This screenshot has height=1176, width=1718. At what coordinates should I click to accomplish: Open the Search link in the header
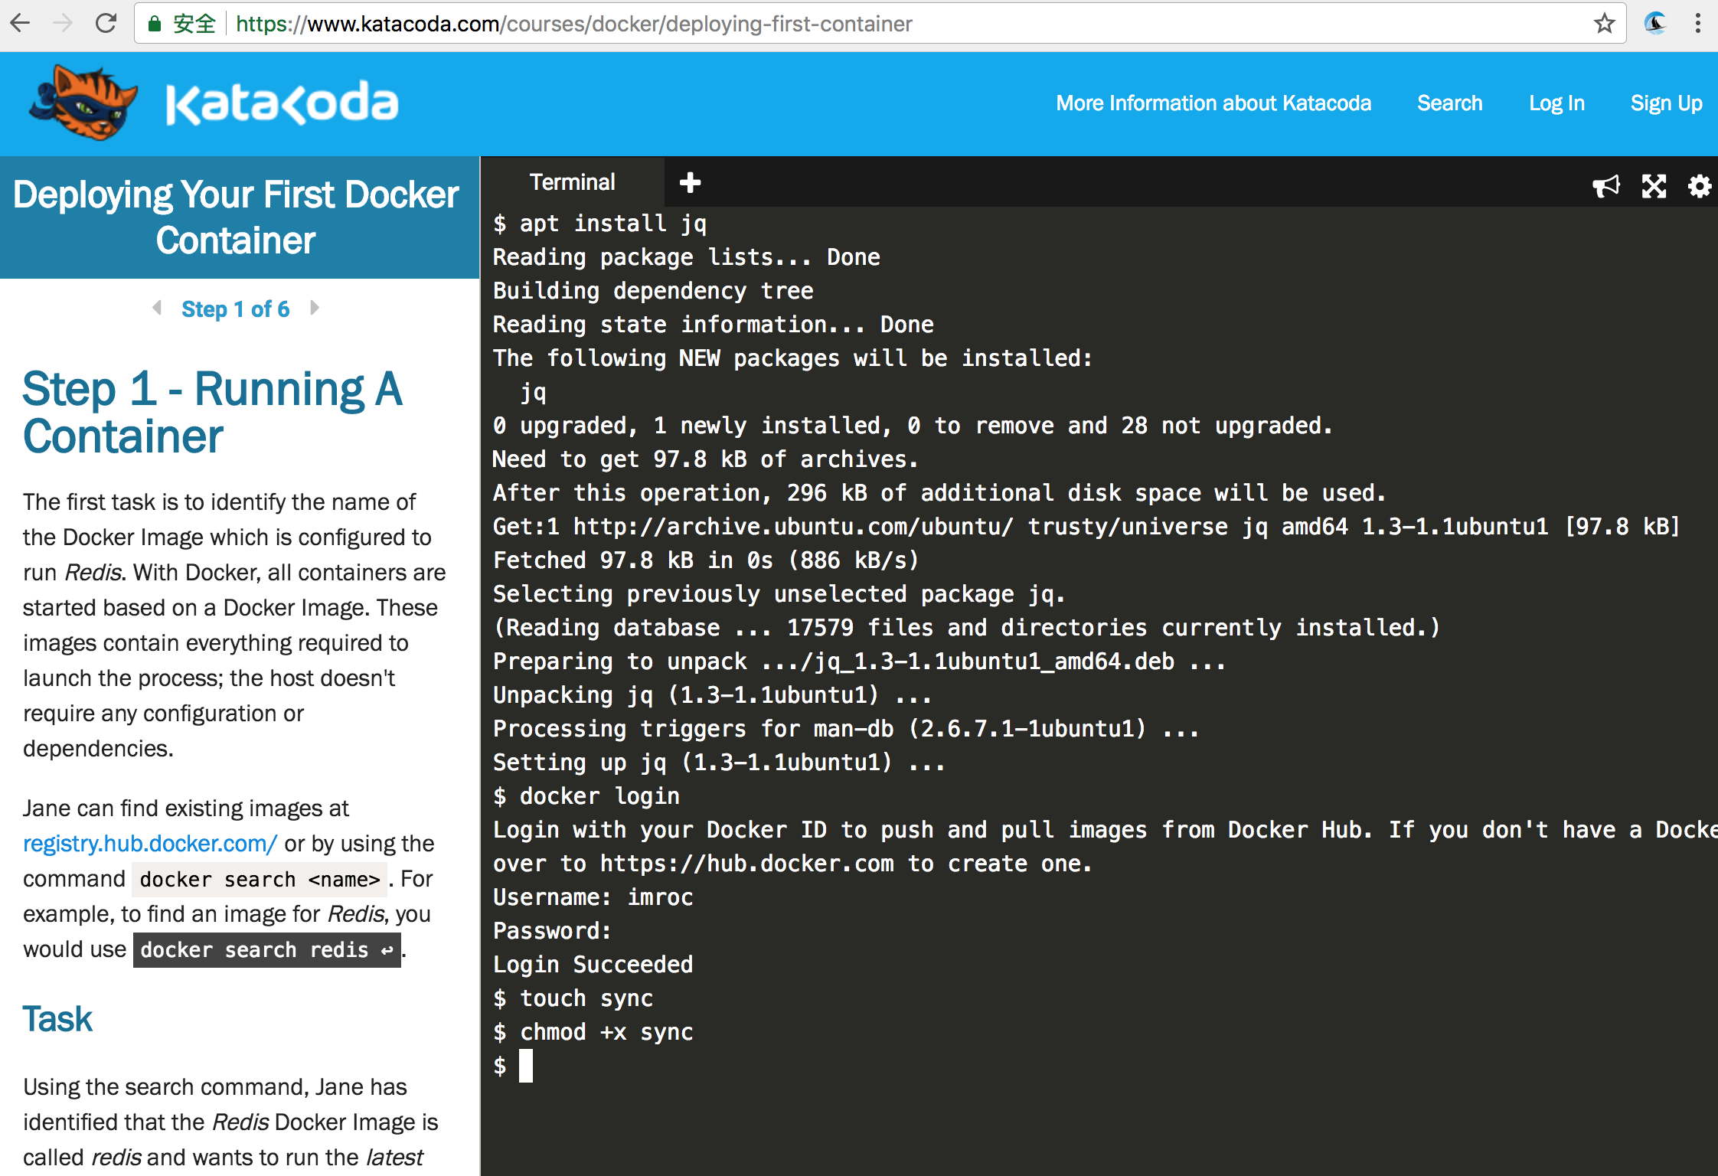click(1449, 103)
